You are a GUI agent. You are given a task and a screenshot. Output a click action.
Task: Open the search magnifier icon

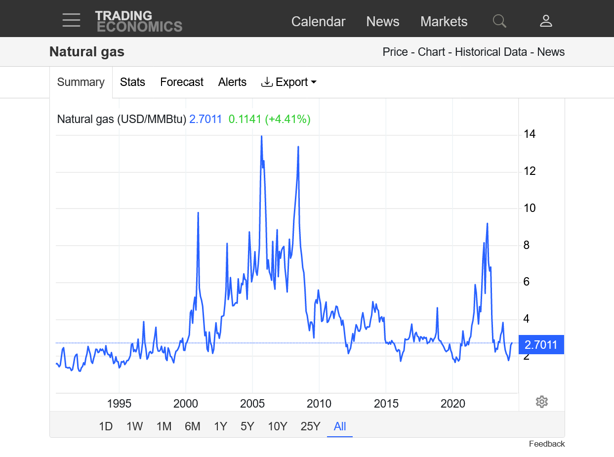coord(499,21)
